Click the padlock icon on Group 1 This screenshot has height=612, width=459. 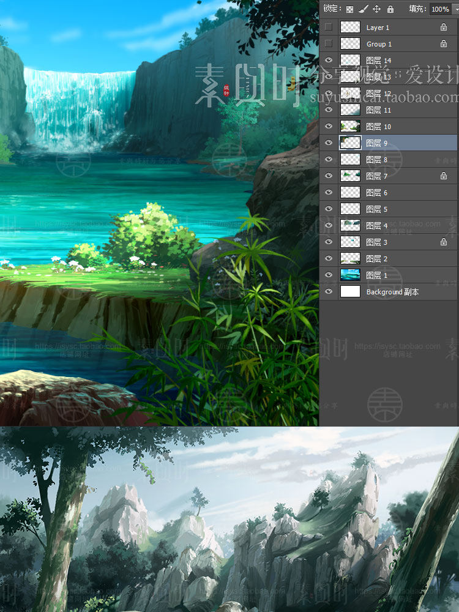444,43
